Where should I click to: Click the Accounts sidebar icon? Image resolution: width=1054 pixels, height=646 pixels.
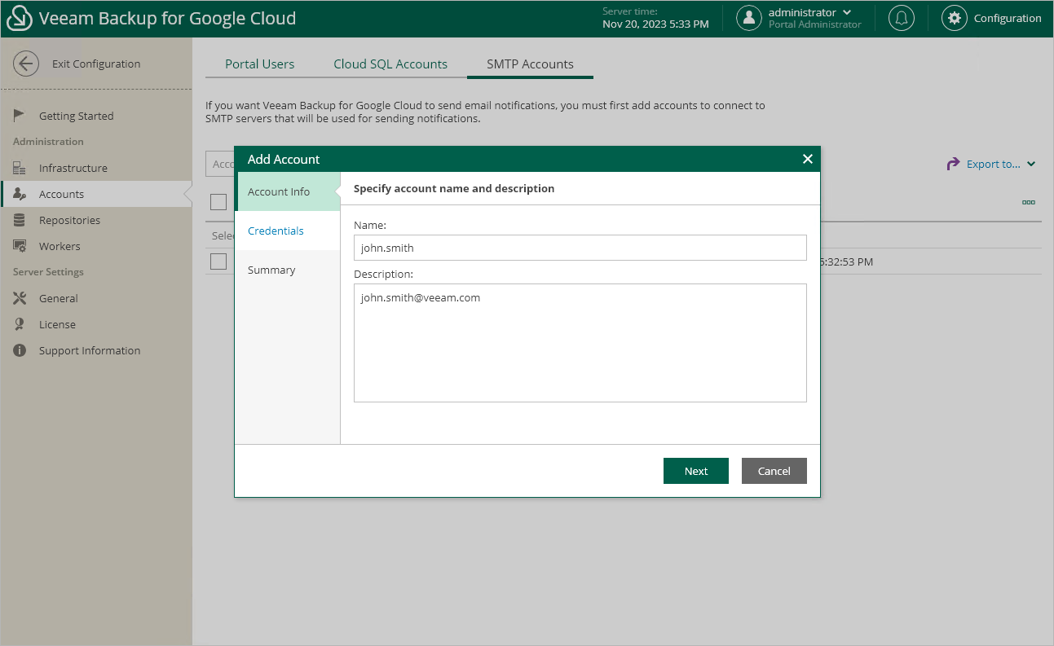[x=20, y=194]
